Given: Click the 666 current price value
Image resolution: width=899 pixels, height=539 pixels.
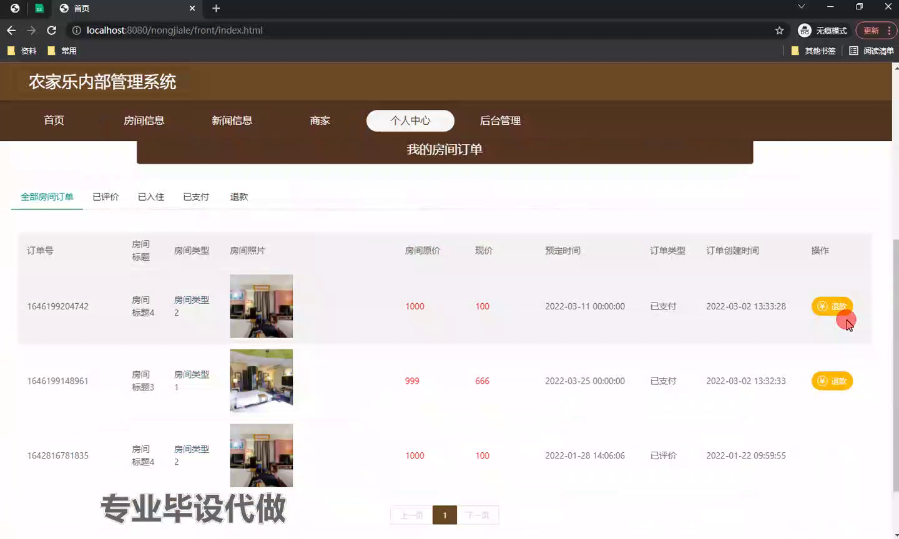Looking at the screenshot, I should [x=482, y=381].
